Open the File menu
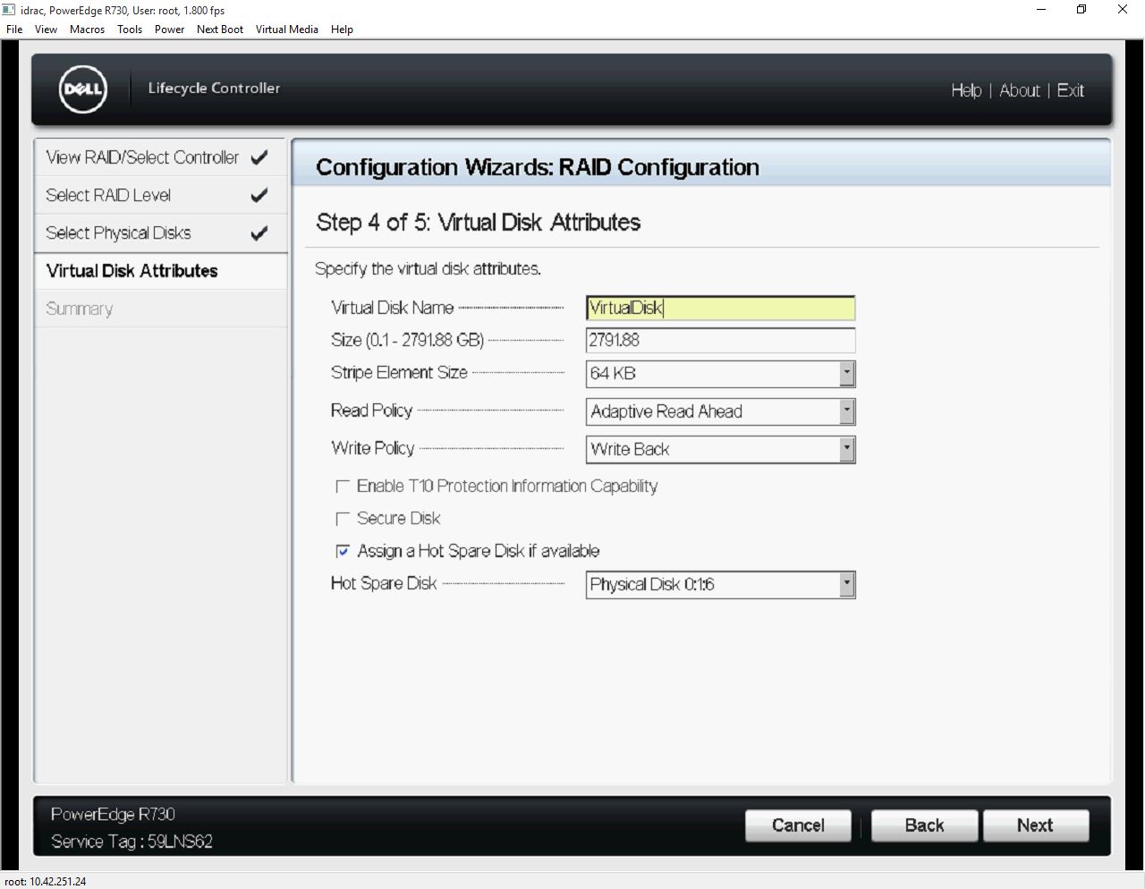 point(14,29)
